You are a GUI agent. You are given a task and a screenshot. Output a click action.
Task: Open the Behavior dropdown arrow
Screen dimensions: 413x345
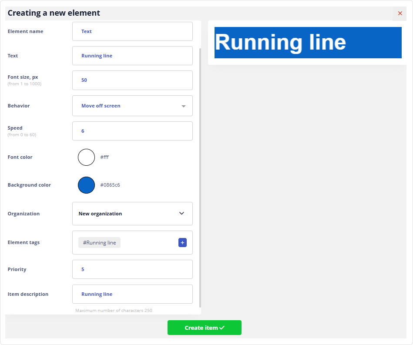tap(183, 106)
